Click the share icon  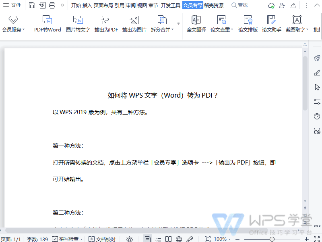coord(293,5)
